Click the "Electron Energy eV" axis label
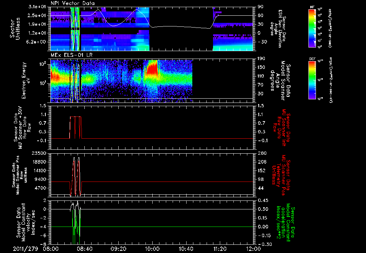This screenshot has height=253, width=366. click(26, 80)
